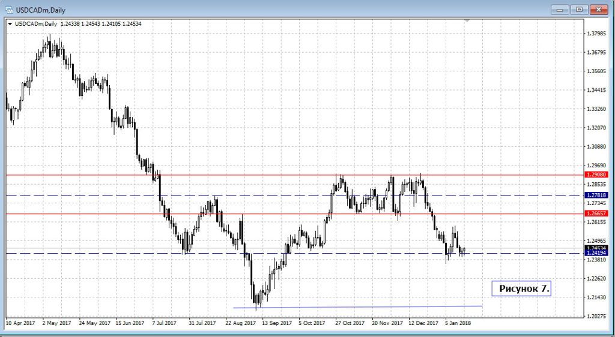Screen dimensions: 615x337
Task: Click the '5 Jan 2018' date axis label
Action: pyautogui.click(x=458, y=323)
